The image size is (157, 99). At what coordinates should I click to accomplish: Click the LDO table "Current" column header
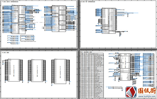tap(92, 54)
